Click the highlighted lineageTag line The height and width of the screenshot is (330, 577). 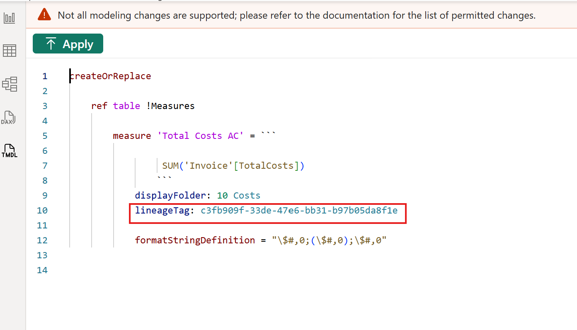(x=267, y=210)
